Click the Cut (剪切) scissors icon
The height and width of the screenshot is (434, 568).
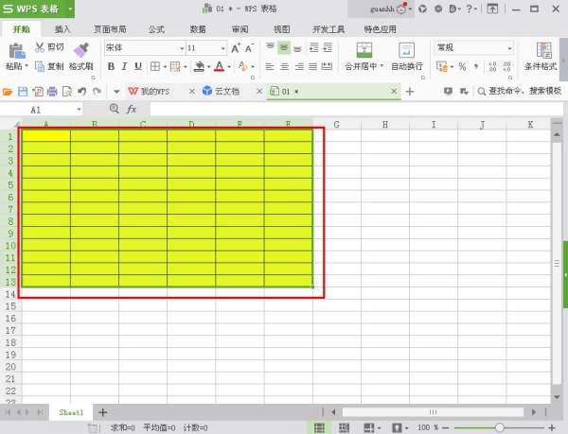coord(40,46)
